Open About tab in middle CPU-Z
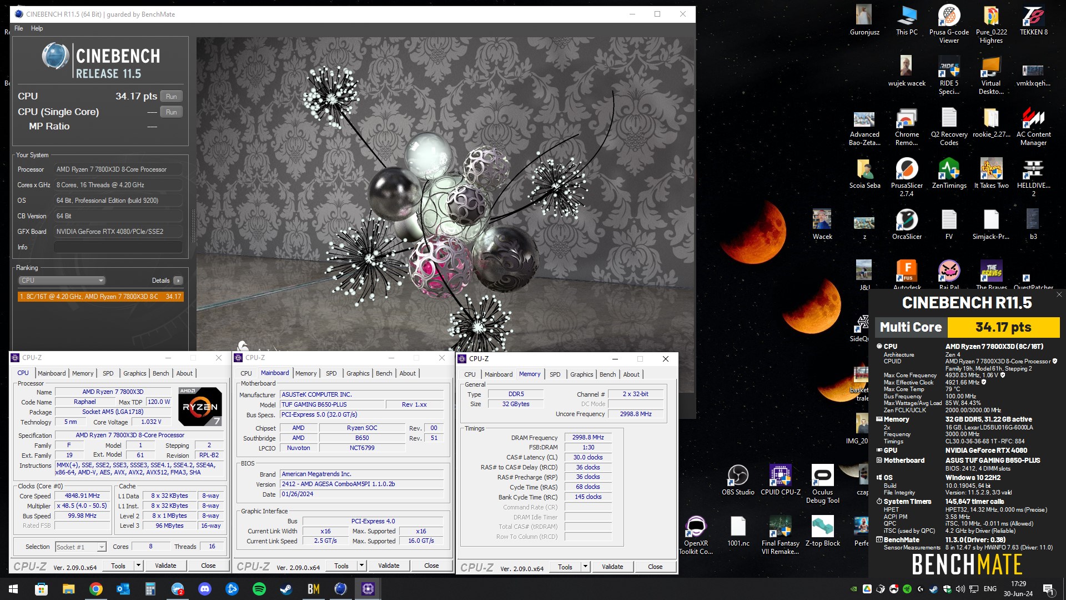The height and width of the screenshot is (600, 1066). coord(408,373)
